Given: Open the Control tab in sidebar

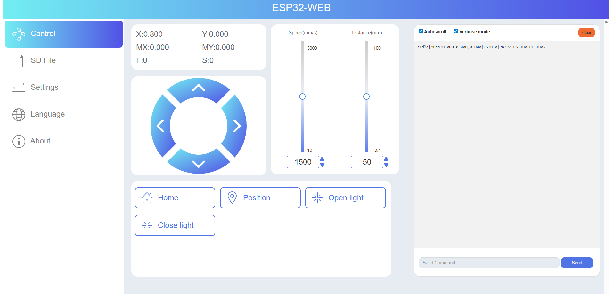Looking at the screenshot, I should point(64,34).
